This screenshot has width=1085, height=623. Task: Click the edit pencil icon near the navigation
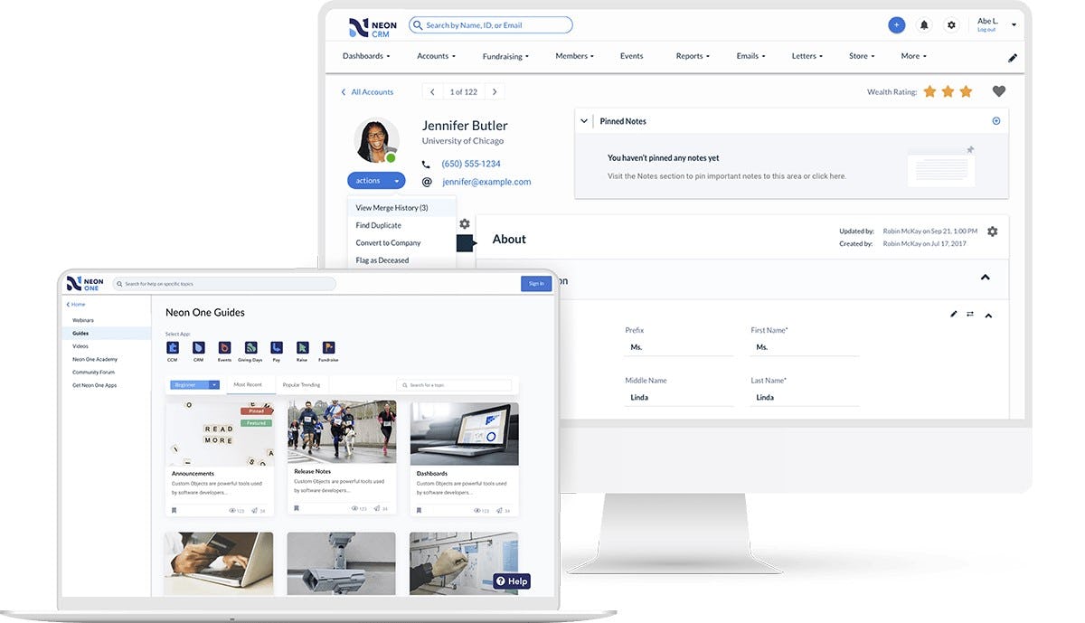[x=1012, y=56]
